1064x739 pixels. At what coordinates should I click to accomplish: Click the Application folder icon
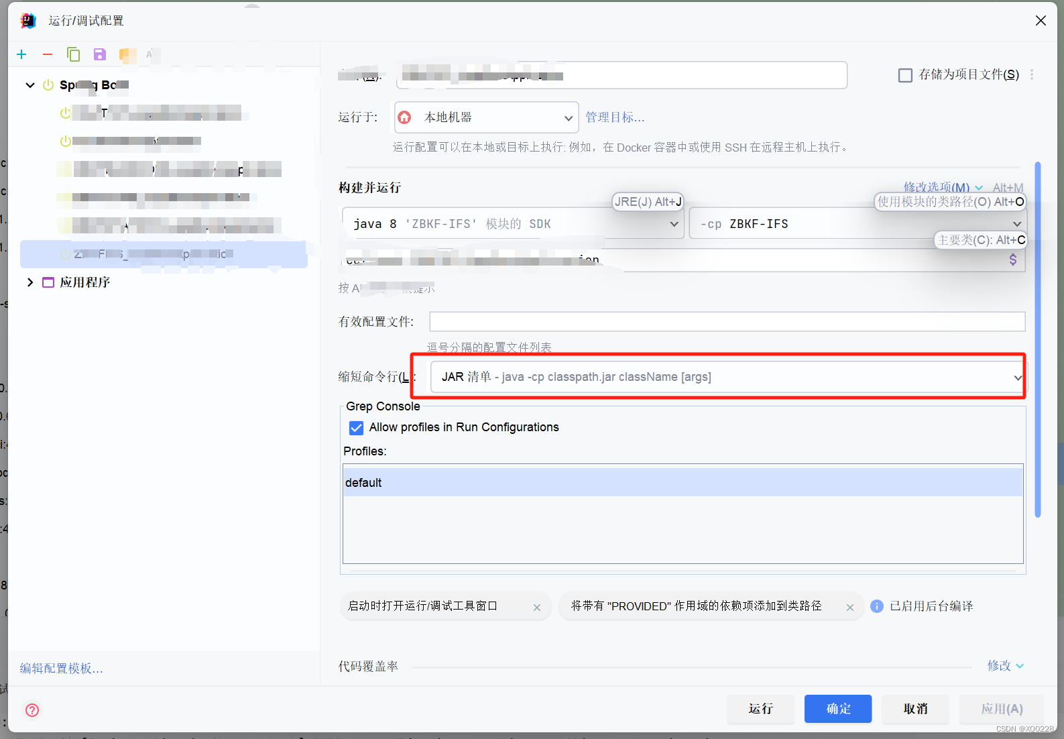pos(48,282)
